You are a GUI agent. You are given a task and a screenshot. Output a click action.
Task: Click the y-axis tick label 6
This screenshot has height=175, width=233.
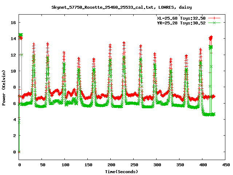coord(15,104)
